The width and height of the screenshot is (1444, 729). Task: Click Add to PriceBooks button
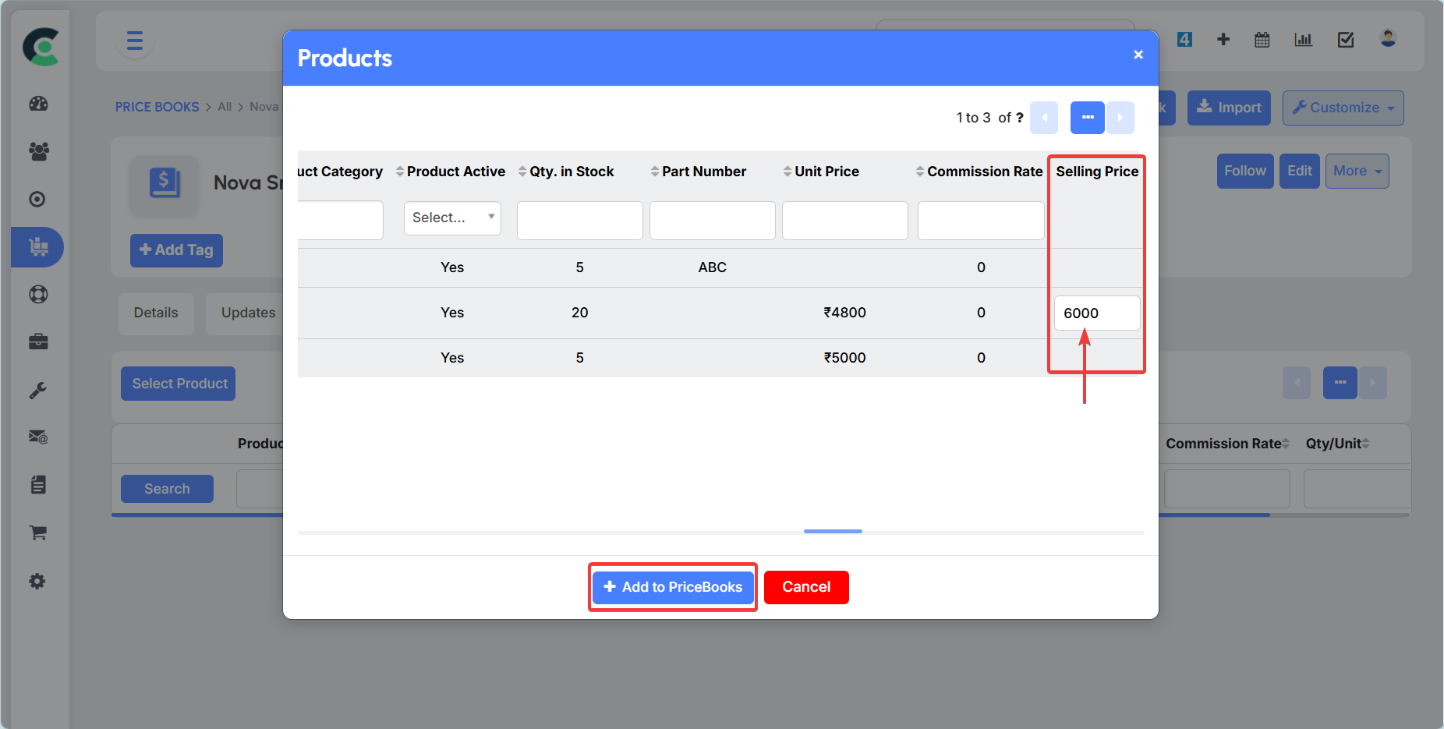tap(673, 587)
